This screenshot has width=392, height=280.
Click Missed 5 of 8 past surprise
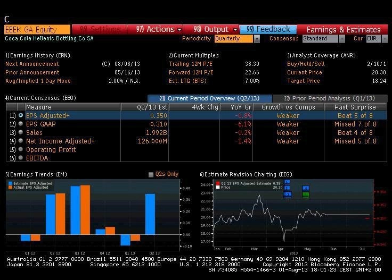[x=355, y=141]
